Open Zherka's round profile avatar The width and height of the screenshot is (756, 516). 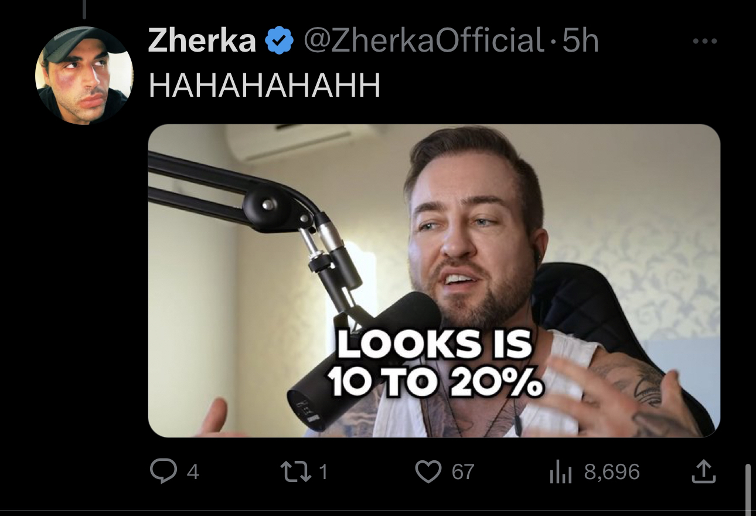point(83,75)
